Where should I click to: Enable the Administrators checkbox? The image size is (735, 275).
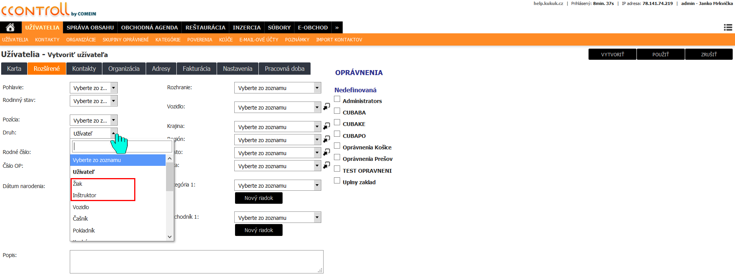(337, 99)
